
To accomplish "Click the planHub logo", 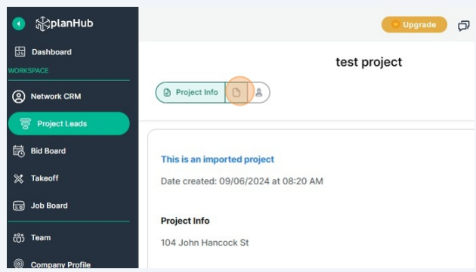I will 64,23.
